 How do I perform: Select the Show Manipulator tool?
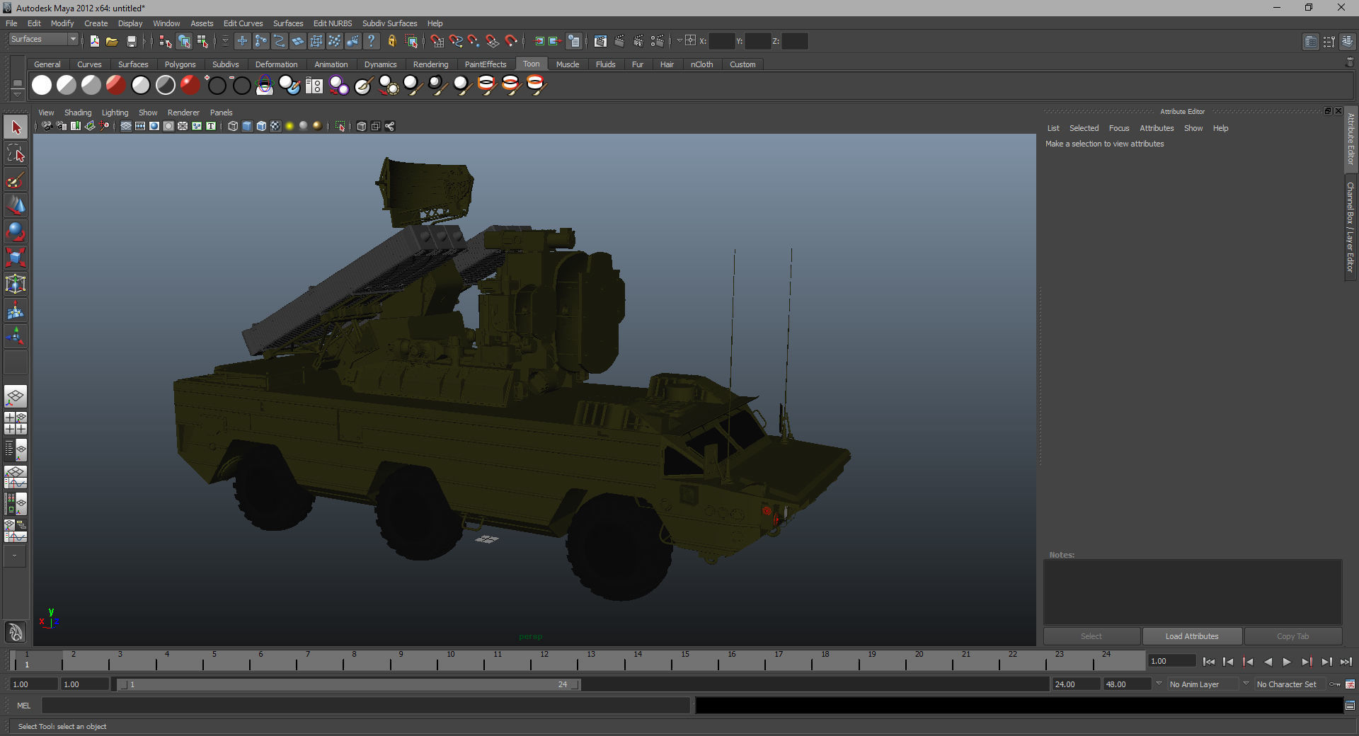16,337
